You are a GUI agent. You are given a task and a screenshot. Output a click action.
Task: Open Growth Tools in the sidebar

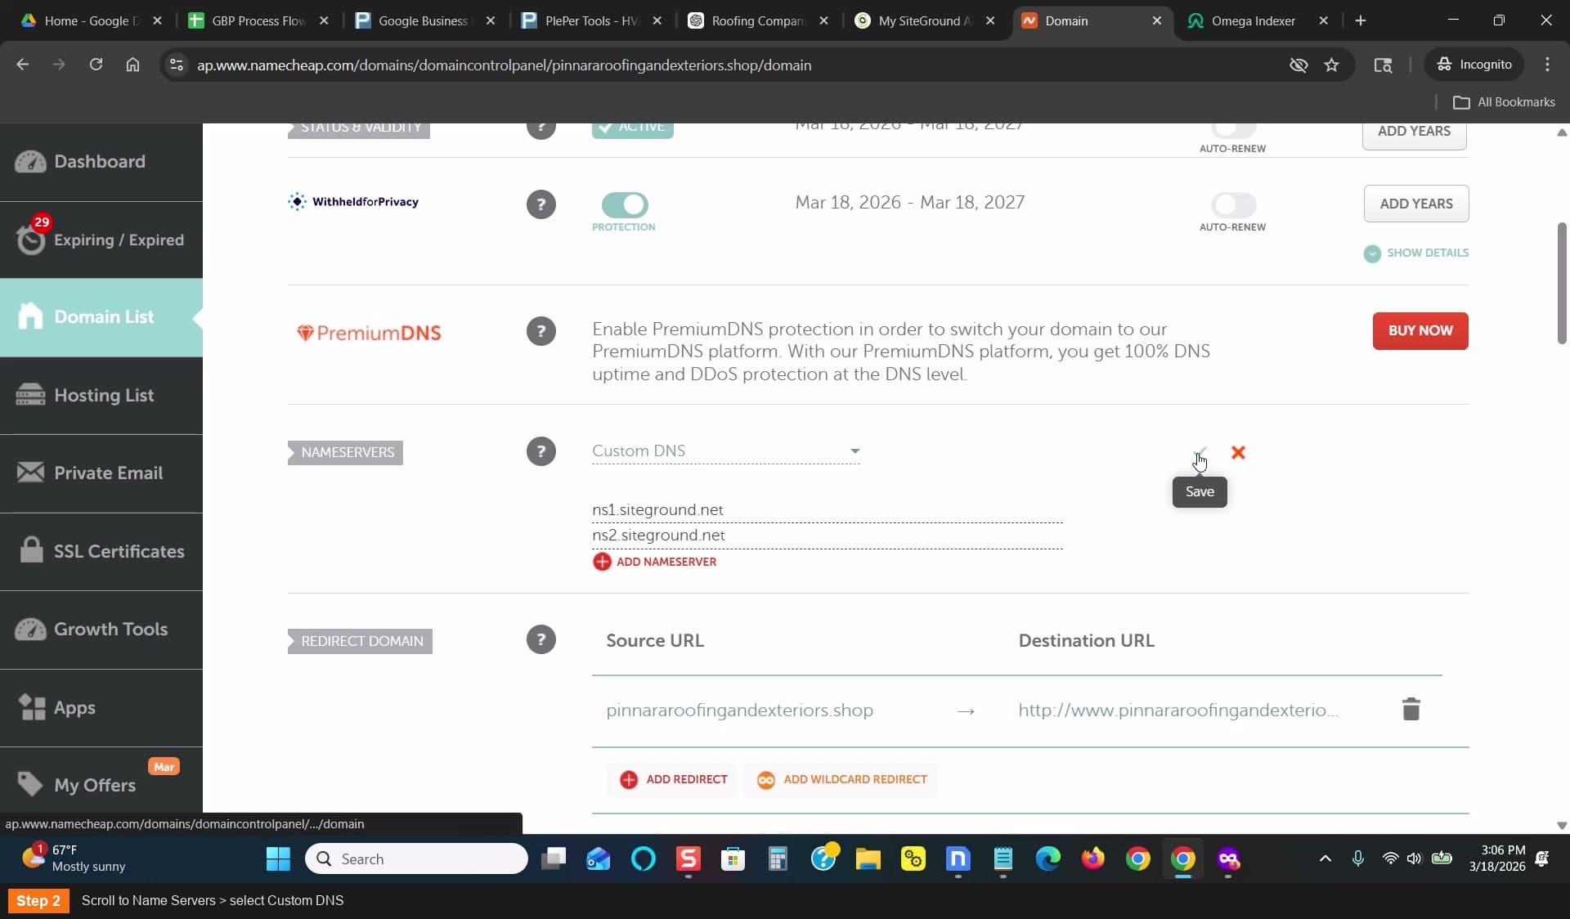[101, 630]
